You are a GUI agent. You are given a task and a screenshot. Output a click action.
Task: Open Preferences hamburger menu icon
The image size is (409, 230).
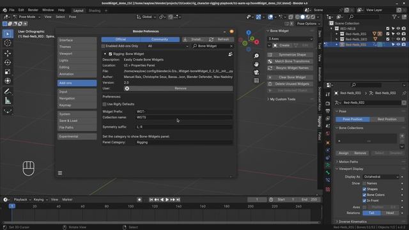point(60,173)
